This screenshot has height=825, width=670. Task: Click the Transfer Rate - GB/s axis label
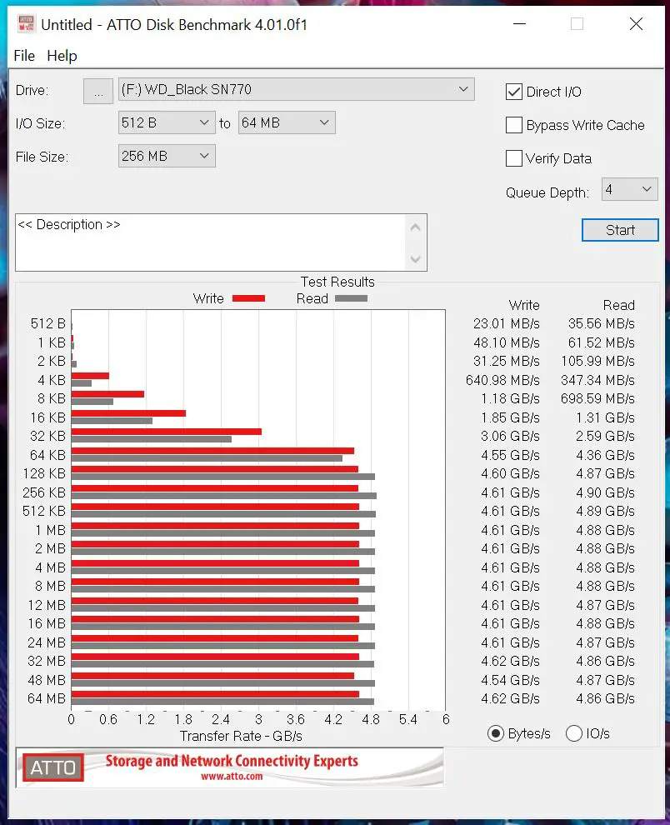[241, 736]
